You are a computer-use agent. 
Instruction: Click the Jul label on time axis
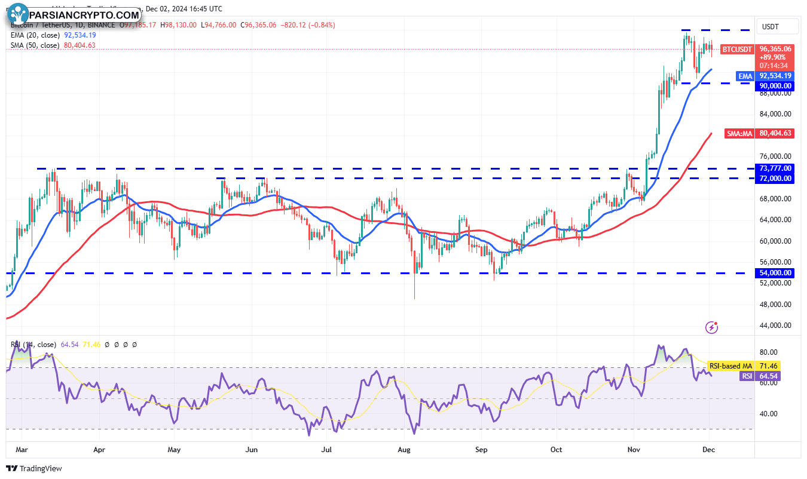326,449
